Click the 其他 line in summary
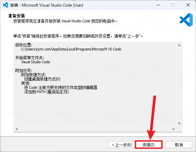This screenshot has width=196, height=152. 26,83
